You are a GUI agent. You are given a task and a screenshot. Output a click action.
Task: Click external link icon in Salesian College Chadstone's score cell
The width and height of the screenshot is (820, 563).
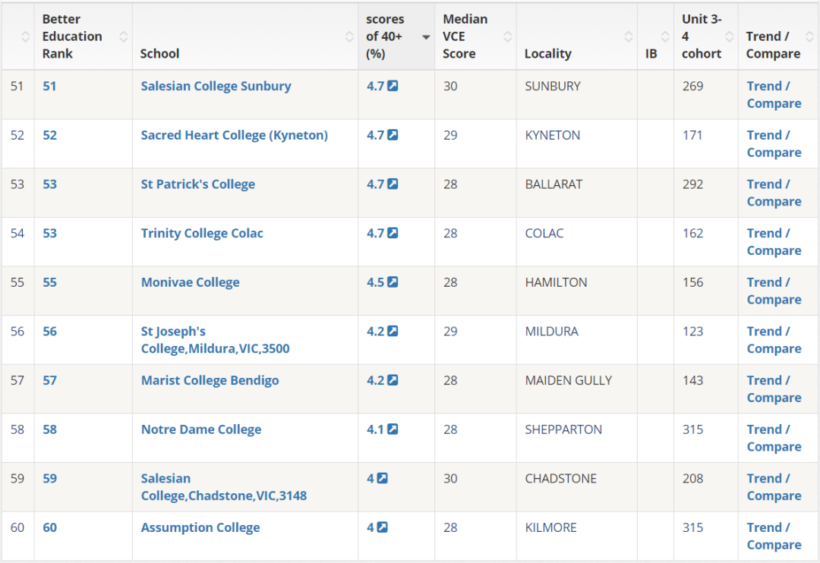(382, 478)
